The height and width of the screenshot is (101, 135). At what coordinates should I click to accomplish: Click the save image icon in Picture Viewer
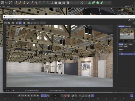point(9,23)
